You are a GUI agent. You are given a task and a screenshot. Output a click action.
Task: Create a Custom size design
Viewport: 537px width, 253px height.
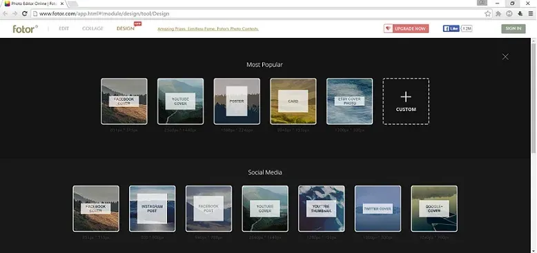(x=406, y=101)
